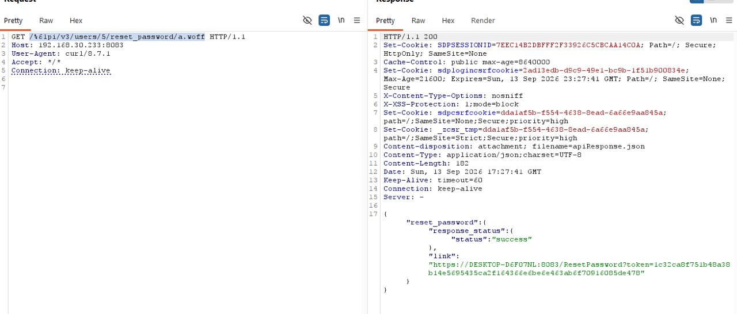
Task: Toggle the Response pane hidden-characters eye icon
Action: tap(679, 20)
